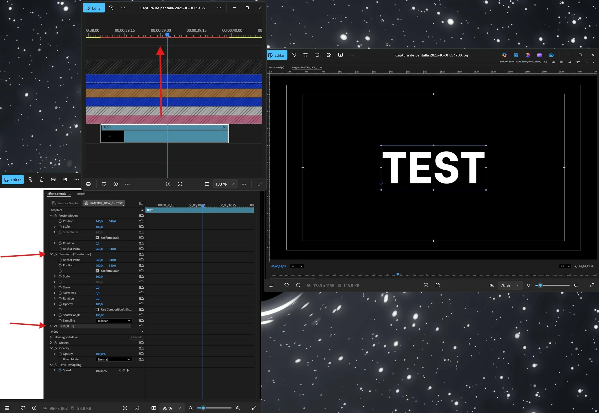This screenshot has height=413, width=599.
Task: Click the Editar button of the 094700.jpg window
Action: [x=277, y=55]
